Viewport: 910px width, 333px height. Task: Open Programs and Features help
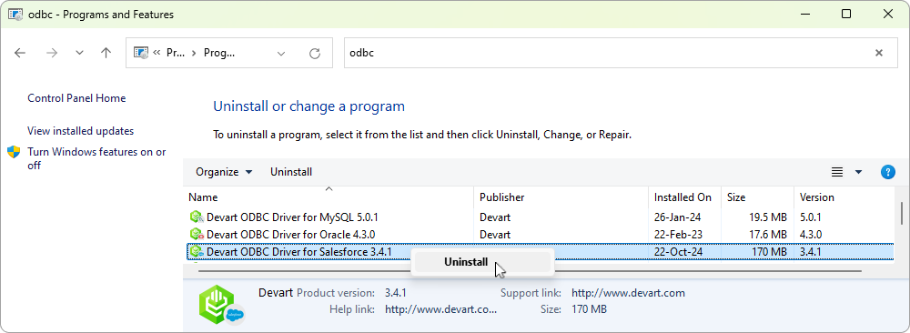click(887, 172)
